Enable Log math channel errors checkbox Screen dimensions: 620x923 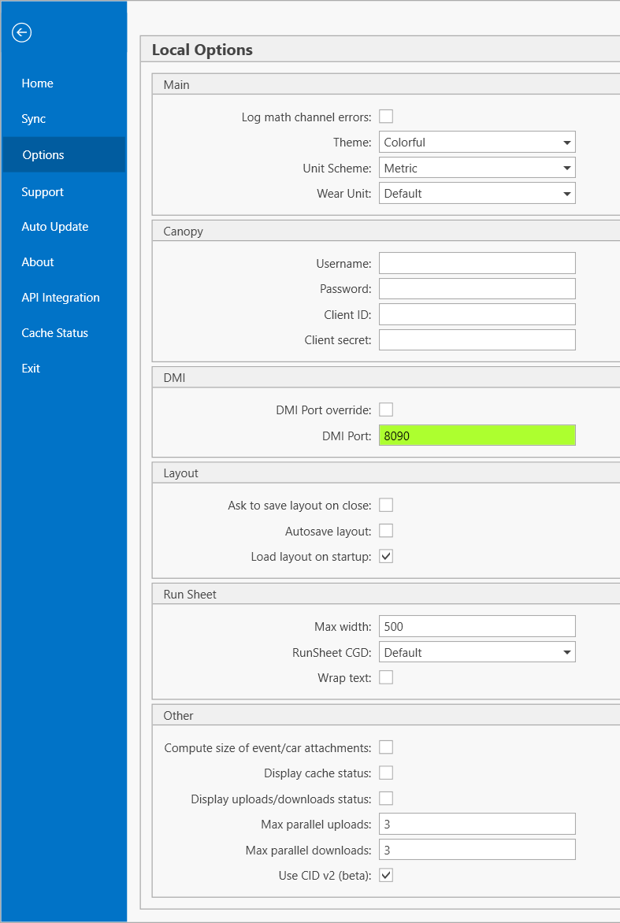[x=386, y=117]
